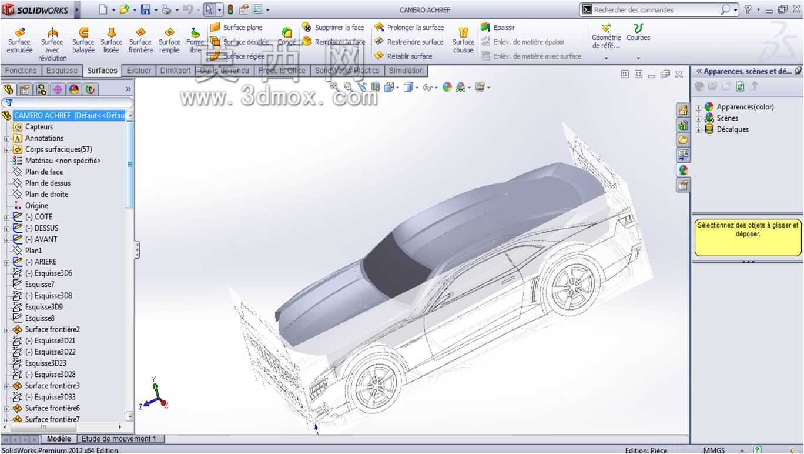
Task: Open the file properties icon in top toolbar
Action: click(243, 9)
